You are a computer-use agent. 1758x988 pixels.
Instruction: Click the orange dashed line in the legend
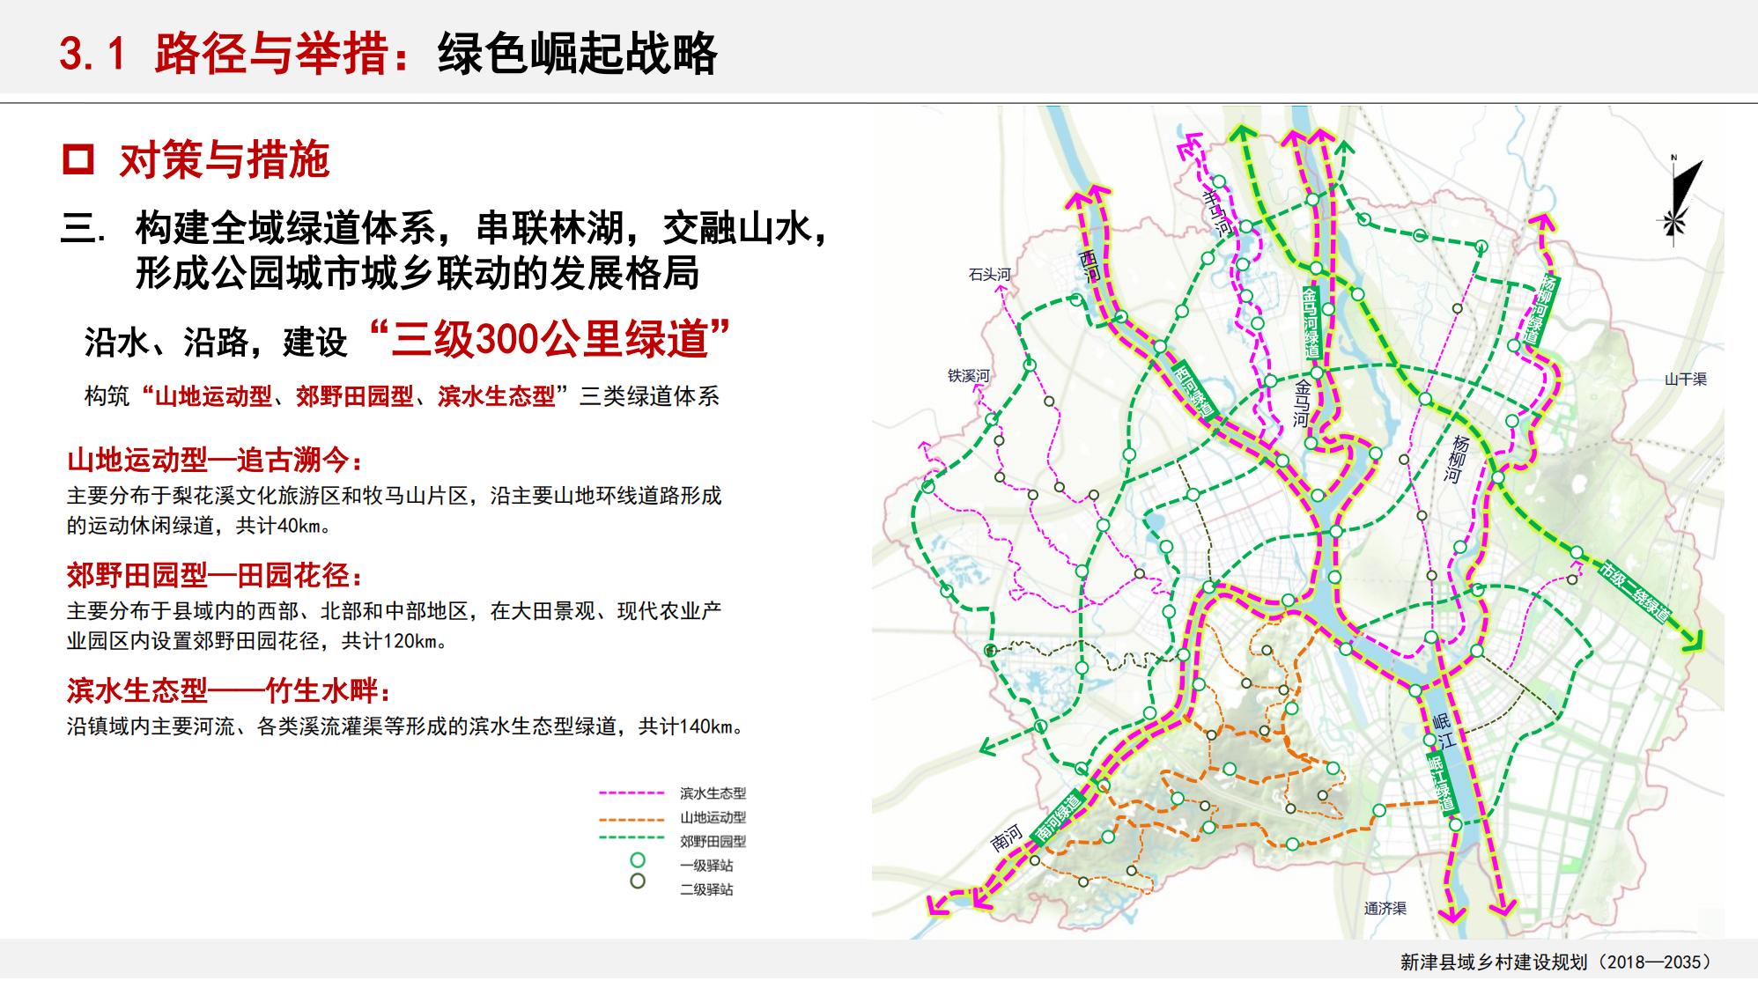tap(631, 819)
